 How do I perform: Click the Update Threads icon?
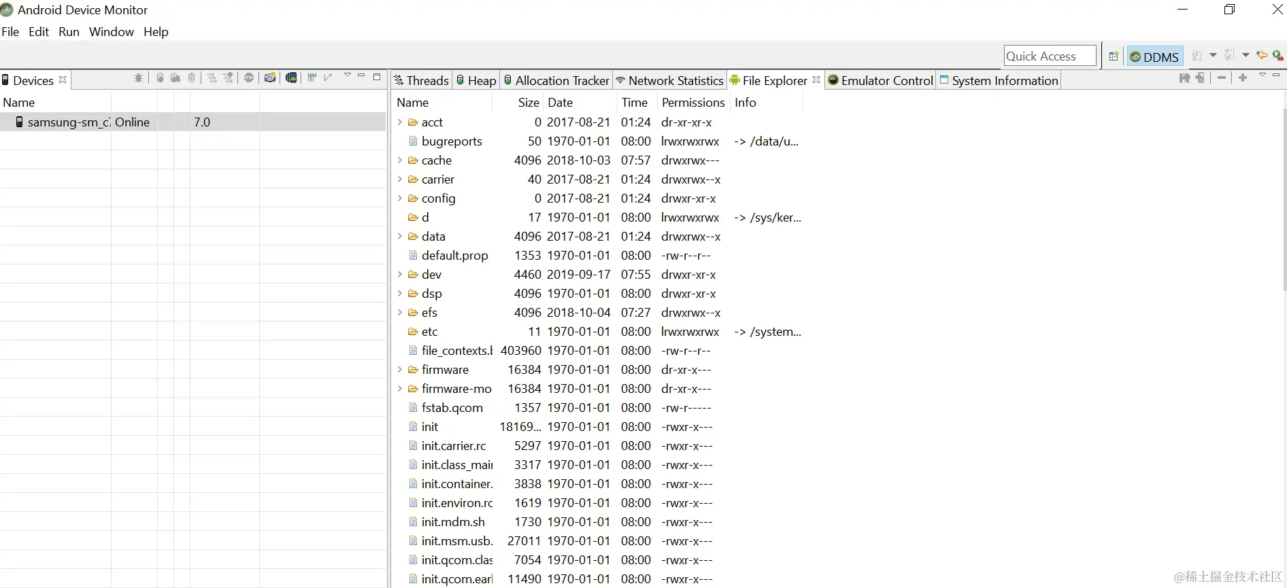[x=212, y=78]
